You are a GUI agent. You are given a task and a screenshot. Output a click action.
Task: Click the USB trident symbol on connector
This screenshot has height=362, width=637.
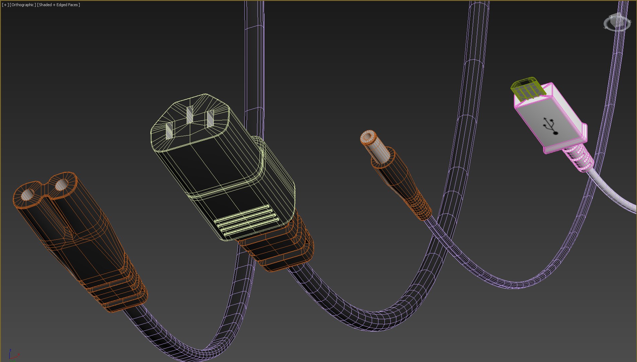551,126
